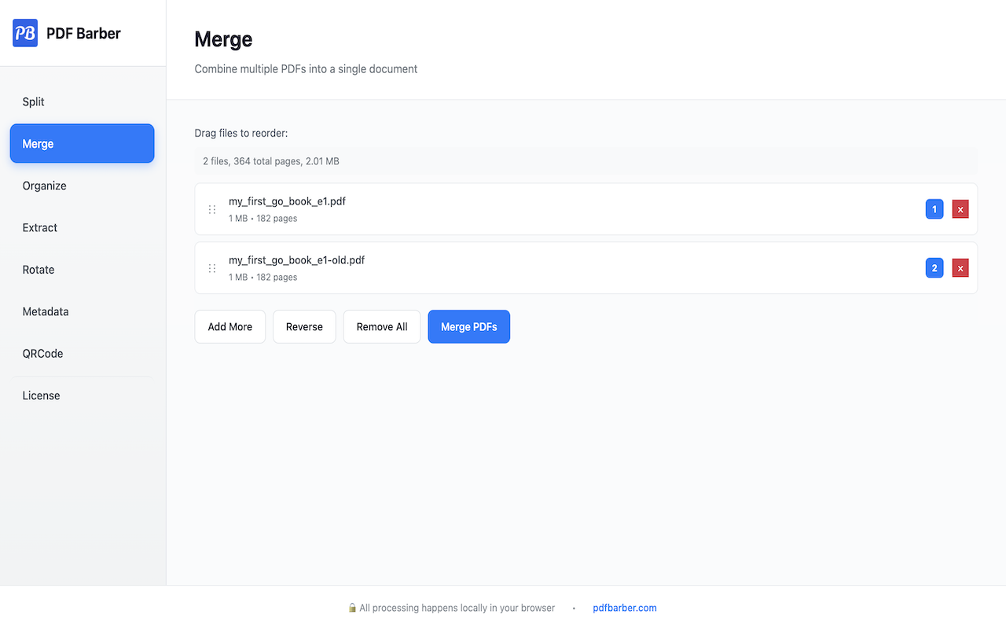Remove my_first_go_book_e1.pdf with red X
1006x629 pixels.
coord(960,209)
